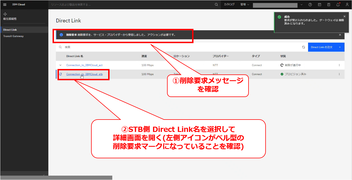The image size is (352, 180).
Task: Open the hamburger navigation menu
Action: coord(5,5)
